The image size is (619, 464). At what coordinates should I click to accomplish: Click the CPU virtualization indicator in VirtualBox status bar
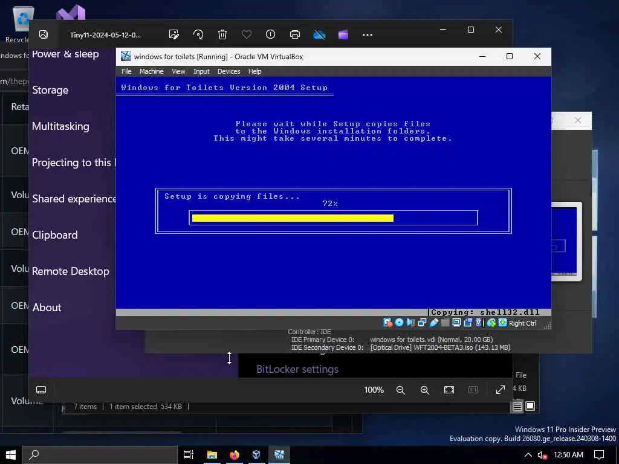(479, 323)
